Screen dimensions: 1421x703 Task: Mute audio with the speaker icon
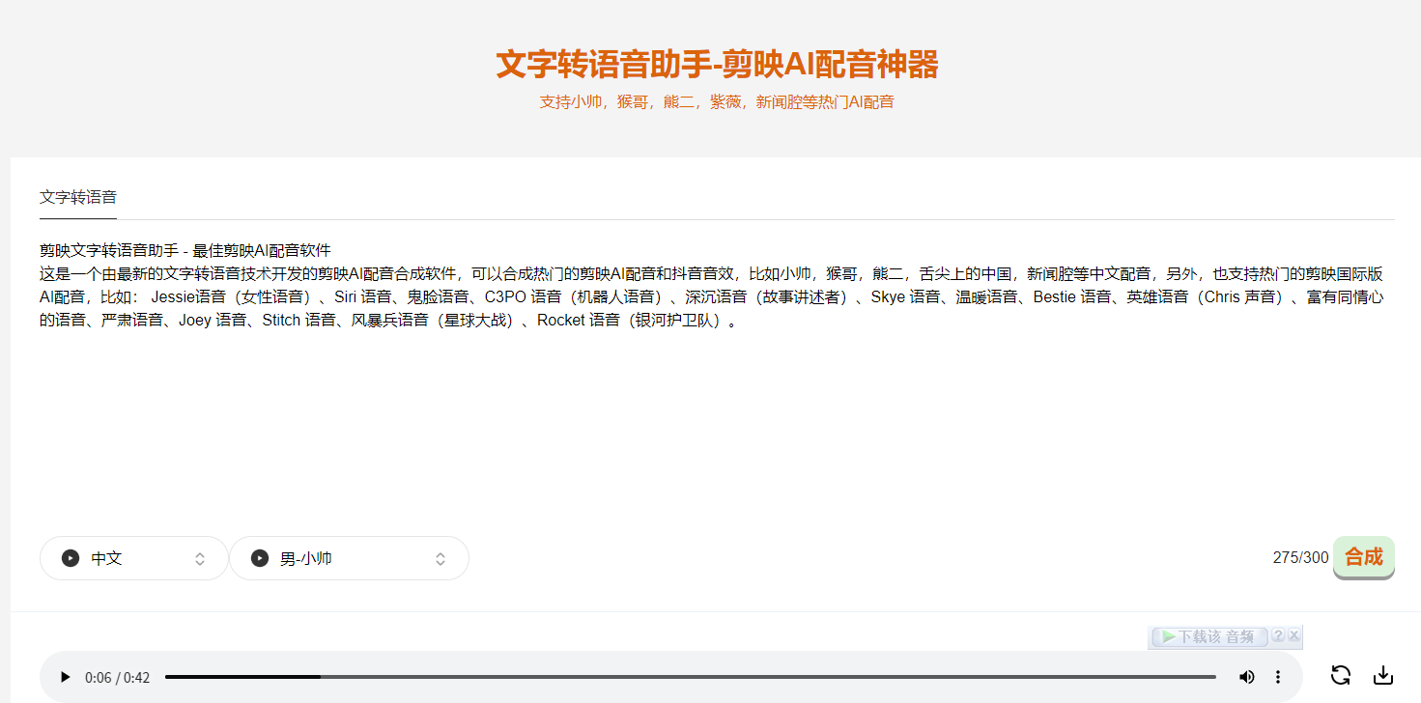[1246, 677]
